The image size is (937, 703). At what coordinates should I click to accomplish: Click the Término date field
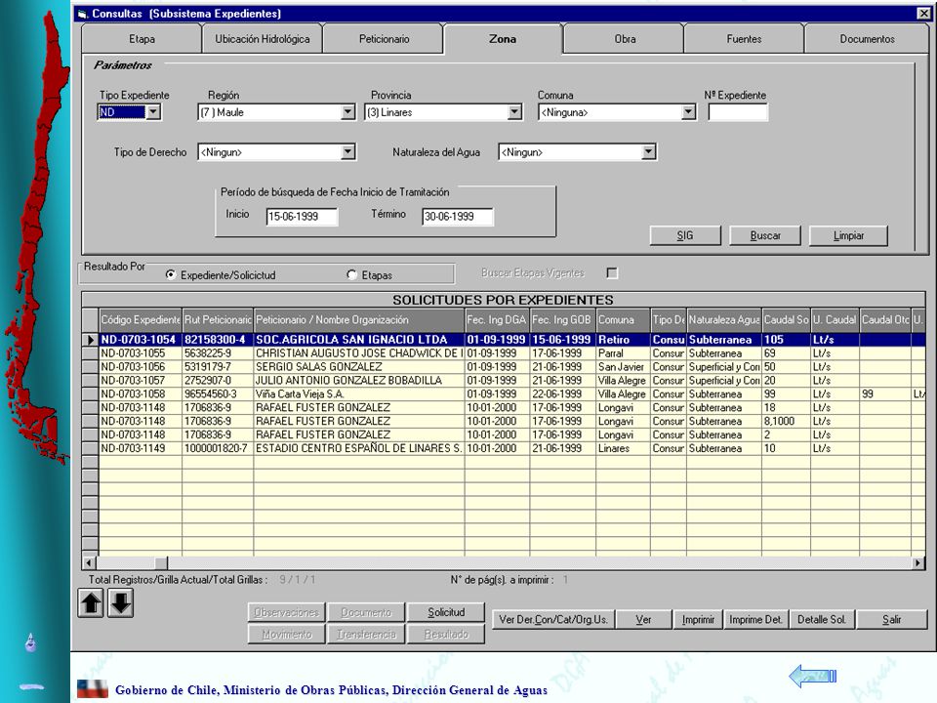click(458, 217)
